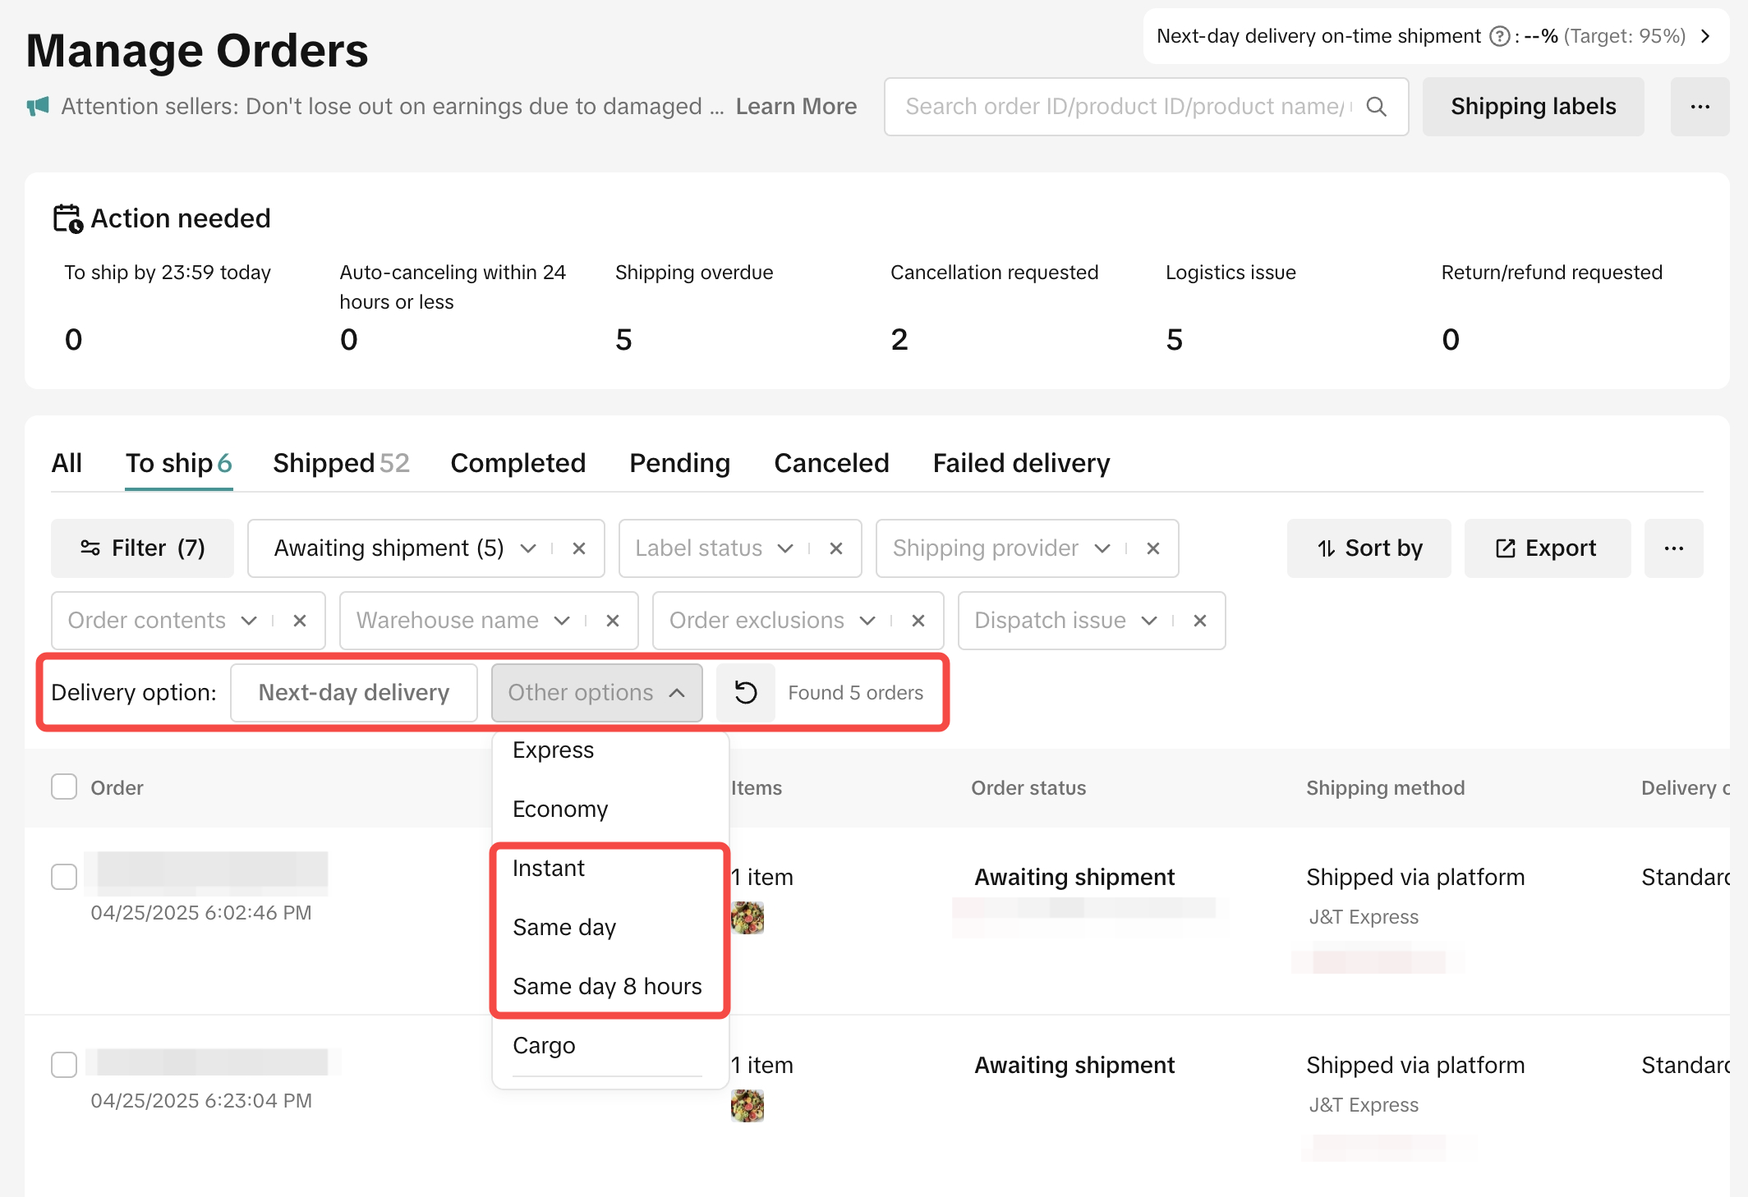Click the order search input field

1125,107
